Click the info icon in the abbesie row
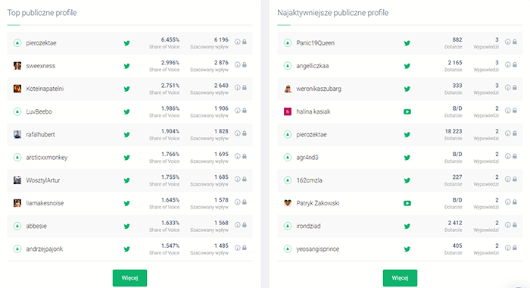The width and height of the screenshot is (530, 288). [238, 224]
